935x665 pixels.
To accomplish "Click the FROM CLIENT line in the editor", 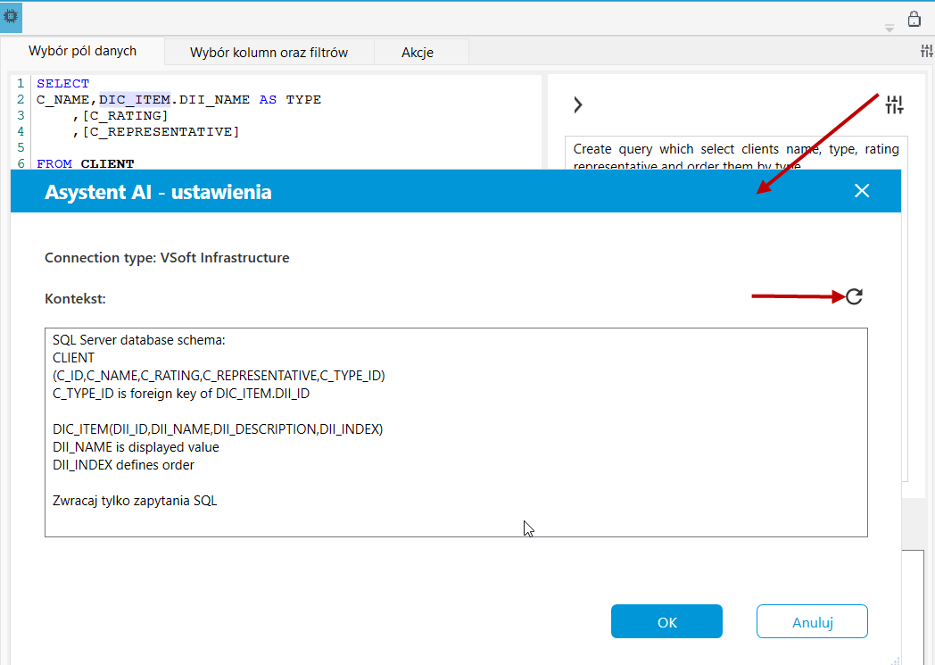I will click(x=86, y=163).
